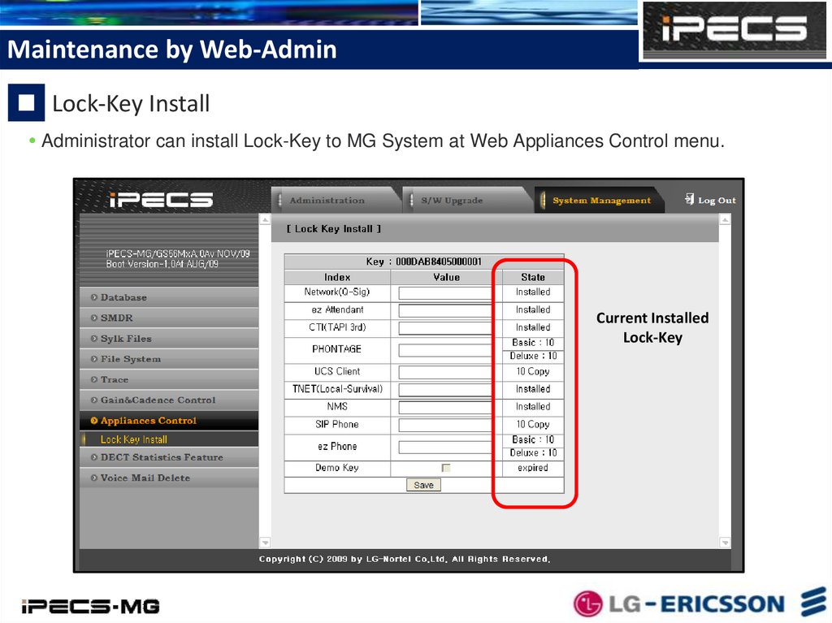This screenshot has width=832, height=623.
Task: Click the ez Attendant value field
Action: (x=446, y=311)
